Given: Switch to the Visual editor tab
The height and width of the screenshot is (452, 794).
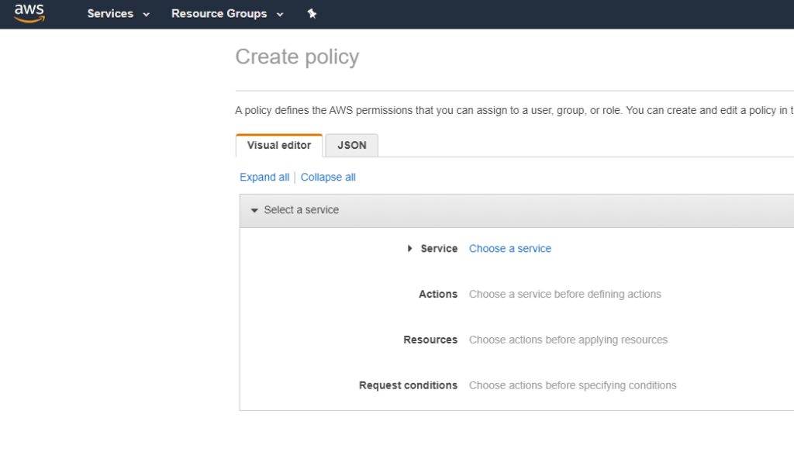Looking at the screenshot, I should point(279,145).
